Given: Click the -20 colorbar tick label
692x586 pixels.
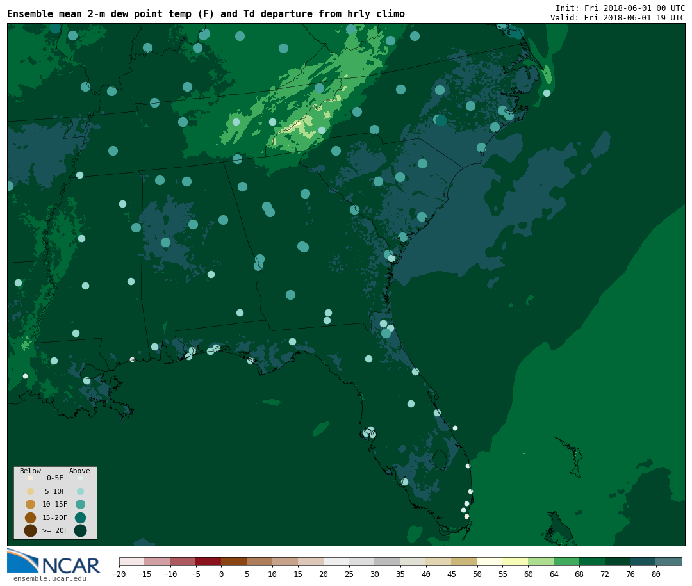Looking at the screenshot, I should tap(119, 574).
